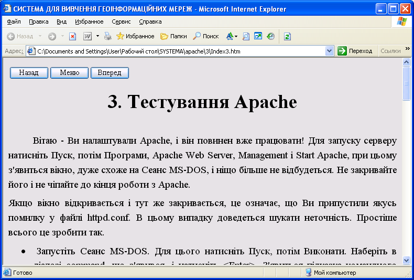Click the page's Вперед button
The image size is (414, 280).
click(110, 73)
